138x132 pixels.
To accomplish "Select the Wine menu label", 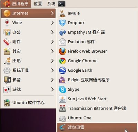I will point(17,23).
